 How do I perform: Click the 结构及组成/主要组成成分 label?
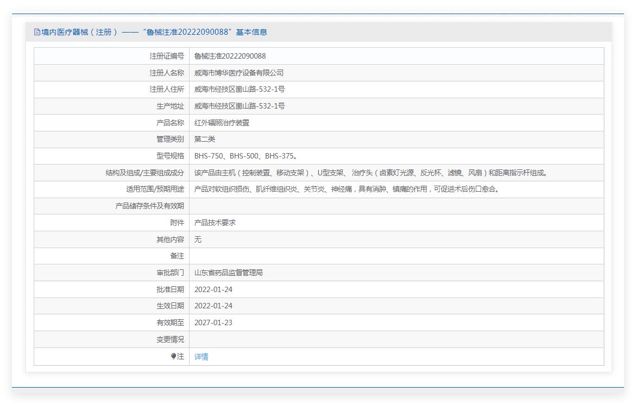point(145,173)
